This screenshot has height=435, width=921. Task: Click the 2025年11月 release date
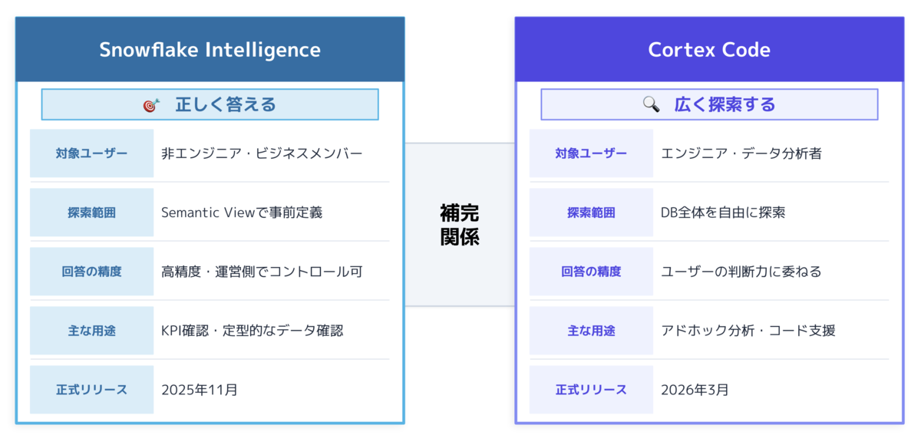(200, 390)
